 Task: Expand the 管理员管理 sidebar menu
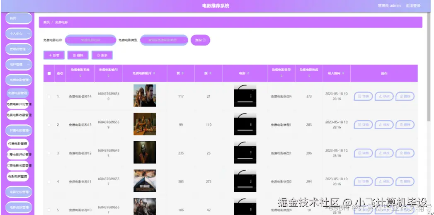pos(19,49)
